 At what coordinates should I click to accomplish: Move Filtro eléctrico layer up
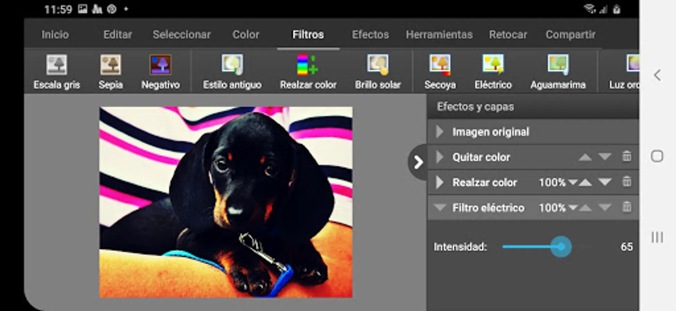585,208
